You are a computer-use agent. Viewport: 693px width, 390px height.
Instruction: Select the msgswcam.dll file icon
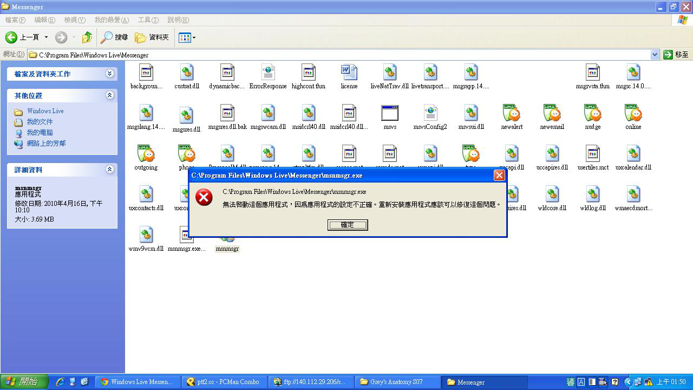(x=268, y=113)
